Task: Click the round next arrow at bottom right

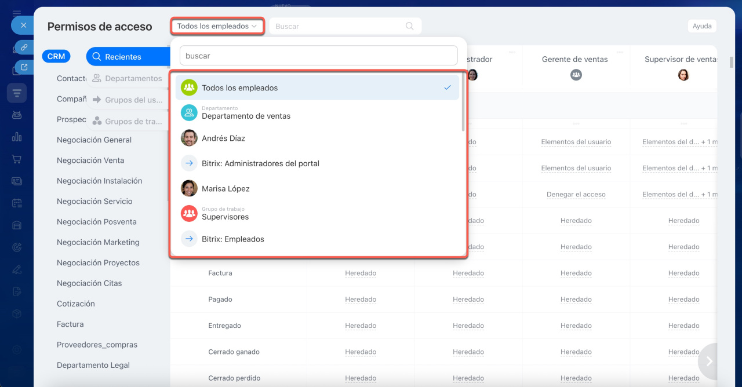Action: (709, 361)
